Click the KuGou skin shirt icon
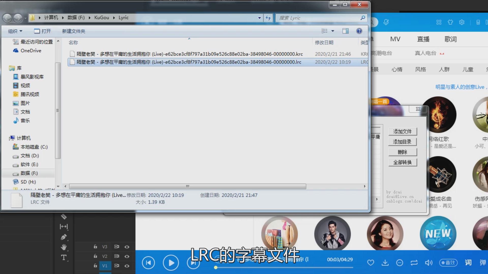The width and height of the screenshot is (488, 274). coord(450,22)
